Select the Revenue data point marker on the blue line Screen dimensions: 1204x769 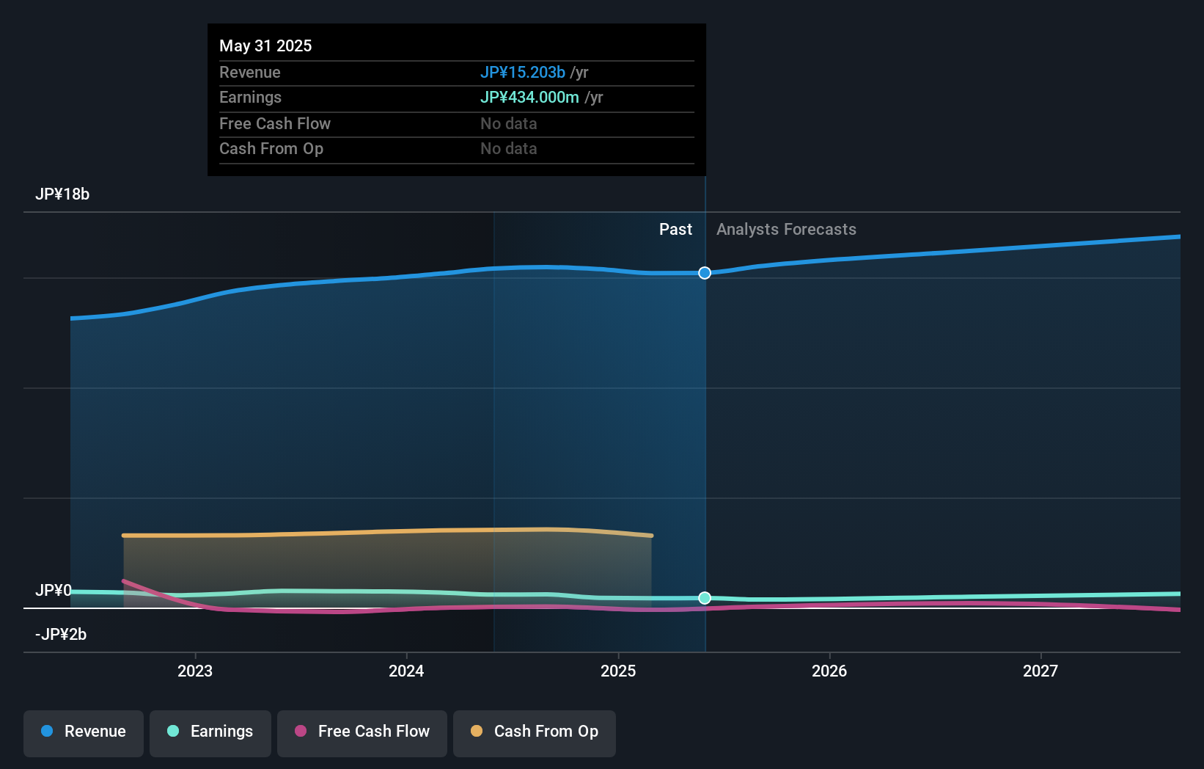pos(705,273)
